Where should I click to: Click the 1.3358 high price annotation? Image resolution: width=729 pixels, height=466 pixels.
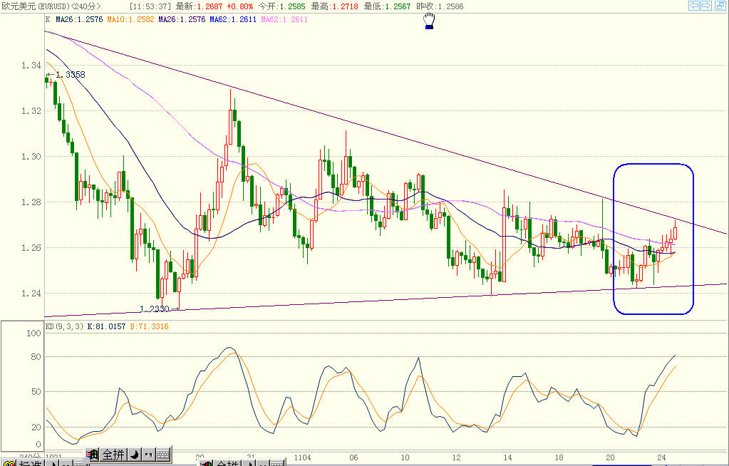click(71, 74)
